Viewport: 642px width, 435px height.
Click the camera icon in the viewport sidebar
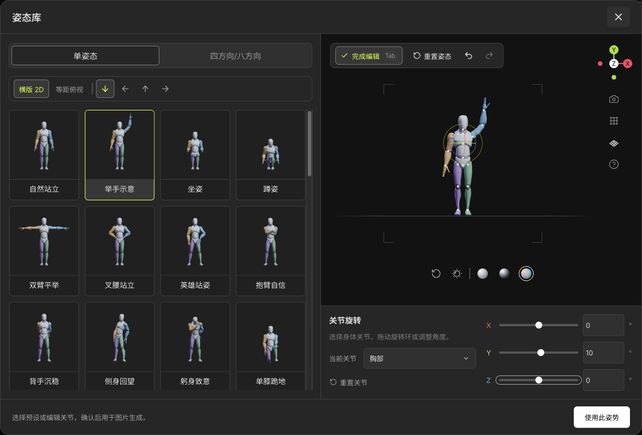click(x=613, y=100)
